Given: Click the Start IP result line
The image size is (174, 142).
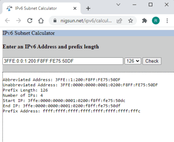Looking at the screenshot, I should tap(64, 101).
